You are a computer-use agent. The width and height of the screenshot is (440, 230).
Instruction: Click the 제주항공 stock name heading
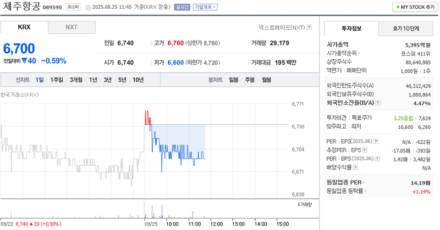[x=22, y=6]
